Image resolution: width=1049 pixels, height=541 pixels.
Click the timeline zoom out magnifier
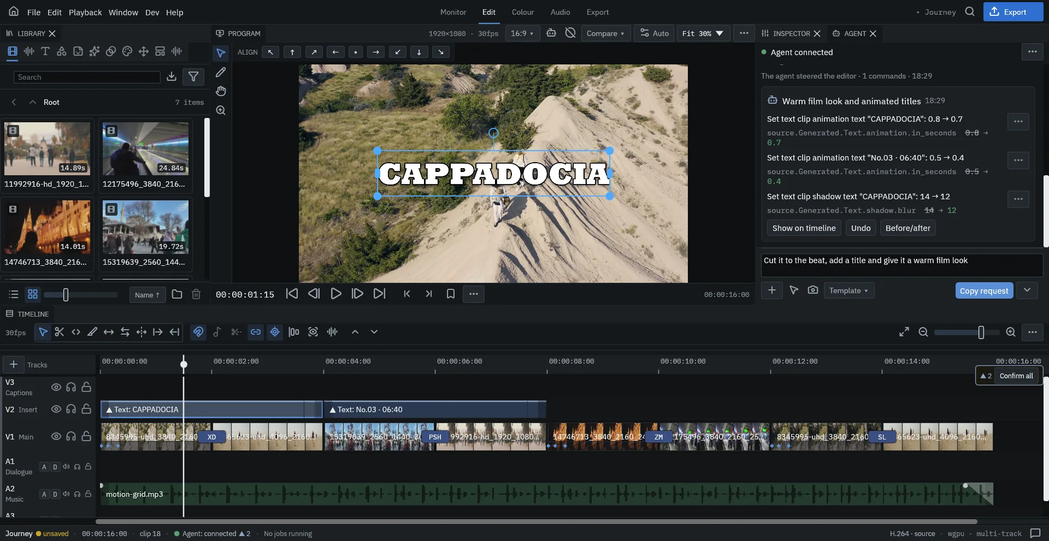pos(923,332)
